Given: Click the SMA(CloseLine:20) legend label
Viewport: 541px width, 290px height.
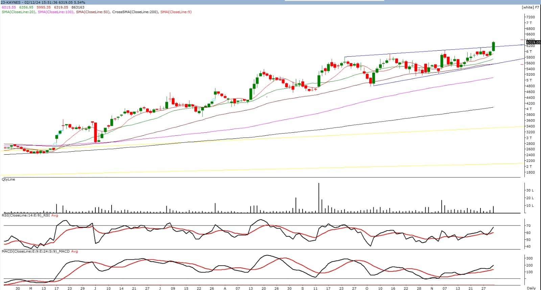Looking at the screenshot, I should [18, 12].
